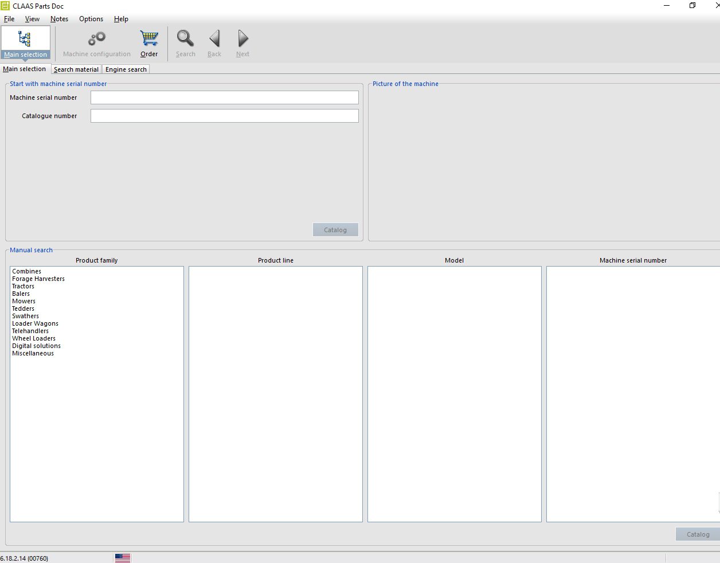Switch to Engine search tab

[x=126, y=69]
